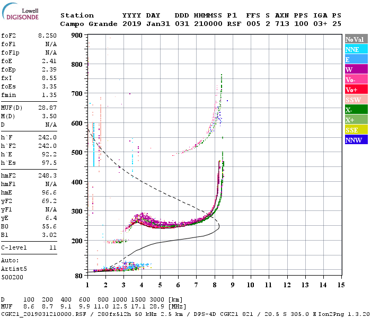
Task: Select the NoVal gray legend swatch
Action: click(x=356, y=39)
